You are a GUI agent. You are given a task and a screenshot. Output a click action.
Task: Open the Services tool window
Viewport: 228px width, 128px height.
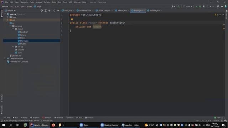click(x=89, y=118)
